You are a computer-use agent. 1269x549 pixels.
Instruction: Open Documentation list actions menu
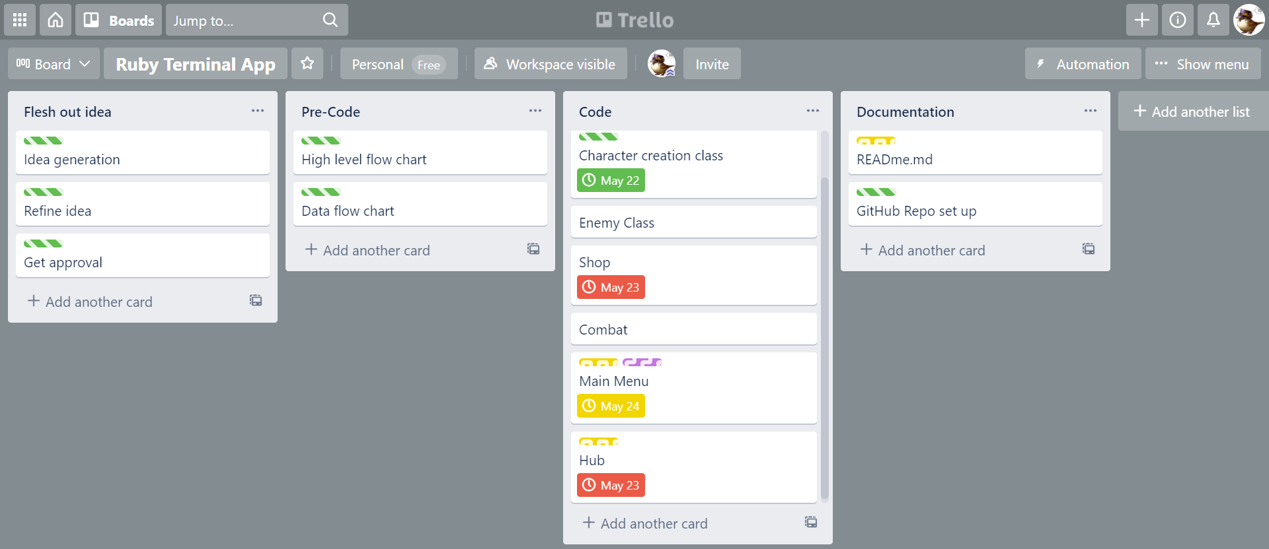1091,111
